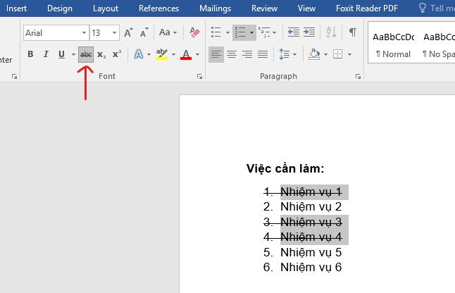The image size is (455, 293).
Task: Open Font Color dropdown arrow
Action: [x=198, y=54]
